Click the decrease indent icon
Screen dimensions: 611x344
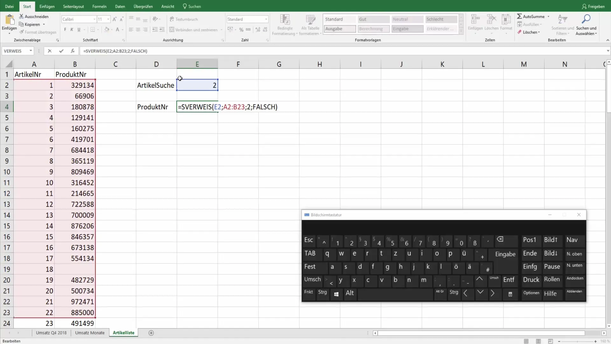(155, 30)
